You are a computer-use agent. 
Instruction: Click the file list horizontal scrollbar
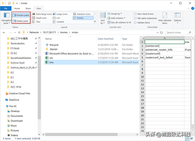coord(81,134)
